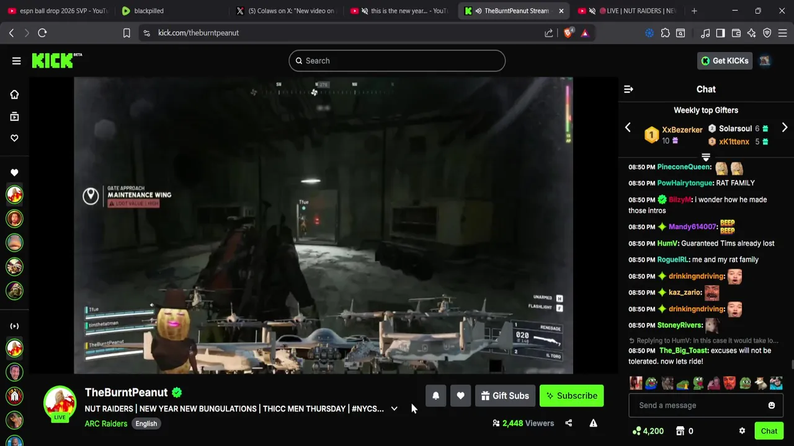This screenshot has height=446, width=794.
Task: Click the English language tag
Action: pyautogui.click(x=146, y=424)
